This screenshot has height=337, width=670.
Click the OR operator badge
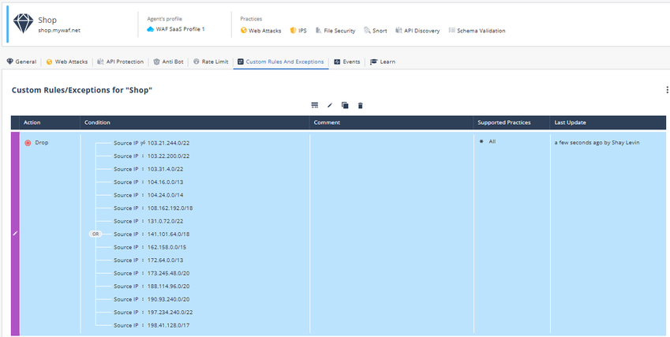point(95,234)
